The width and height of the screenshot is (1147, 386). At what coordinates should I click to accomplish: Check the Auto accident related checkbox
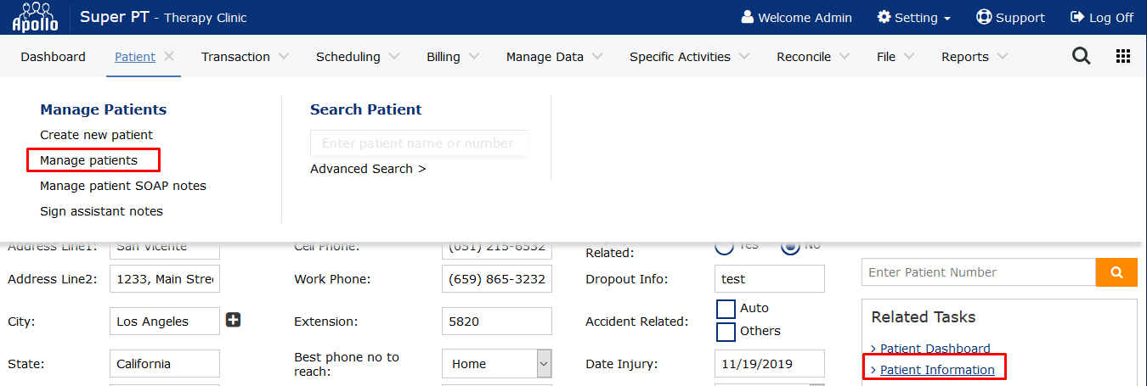tap(726, 309)
